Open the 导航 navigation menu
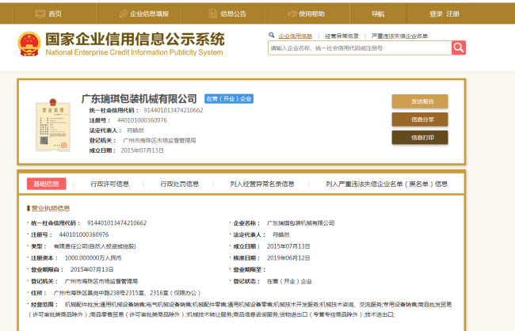The width and height of the screenshot is (515, 331). (378, 13)
